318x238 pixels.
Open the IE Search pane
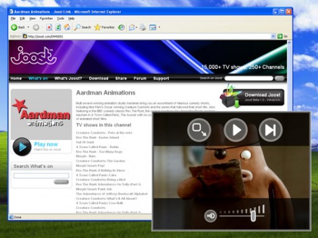click(x=82, y=27)
